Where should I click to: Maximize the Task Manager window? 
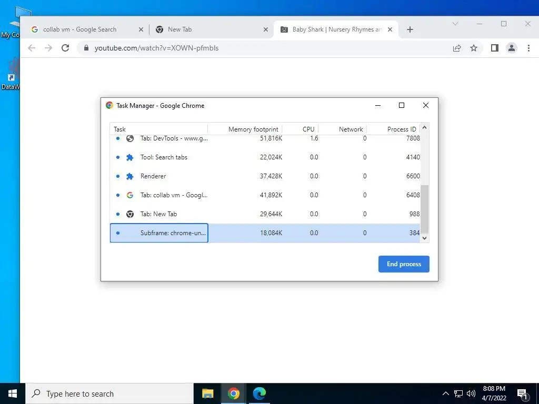tap(402, 105)
